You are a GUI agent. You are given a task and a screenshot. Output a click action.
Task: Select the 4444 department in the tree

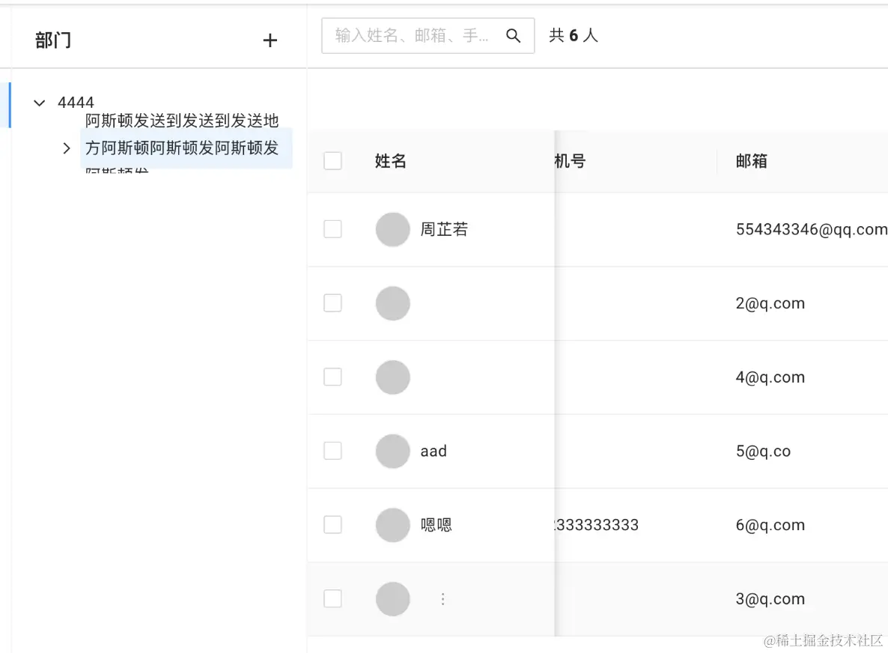coord(76,103)
